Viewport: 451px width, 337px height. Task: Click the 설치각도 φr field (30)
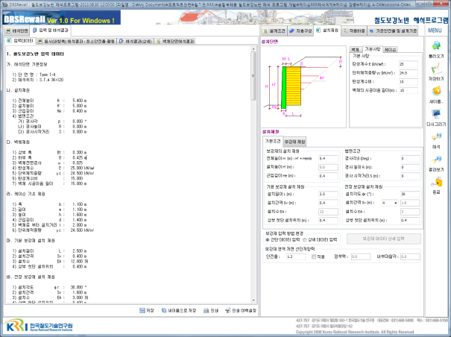410,194
